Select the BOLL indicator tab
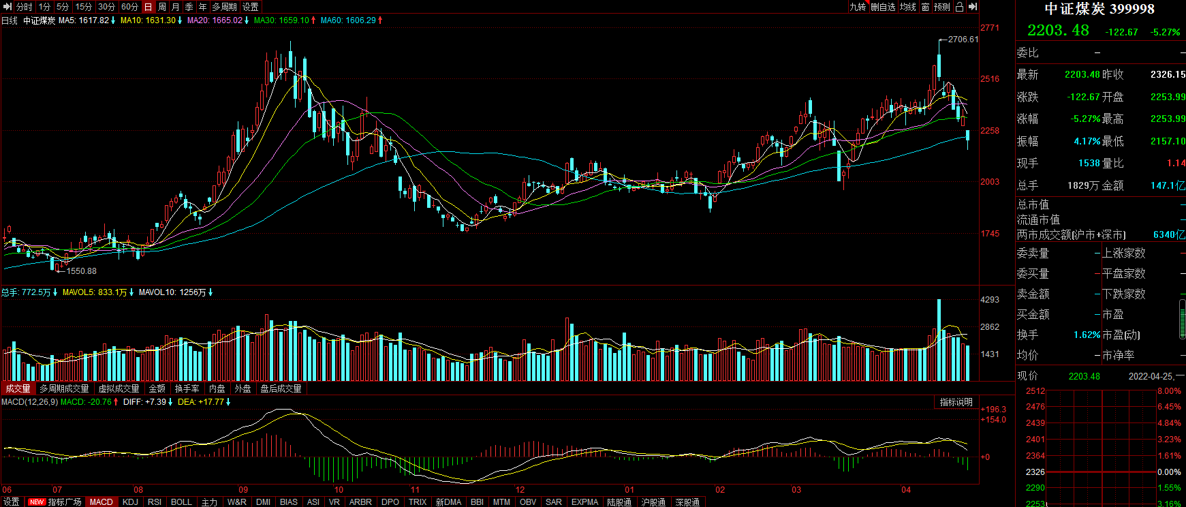Screen dimensions: 1186x507 [x=181, y=502]
